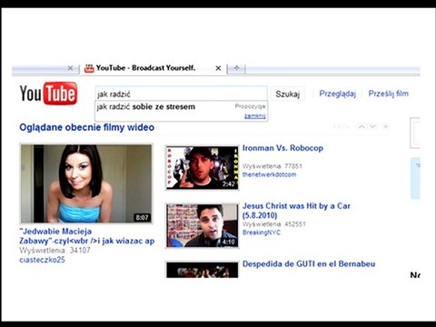
Task: Click the up arrow in section controls
Action: tap(362, 126)
